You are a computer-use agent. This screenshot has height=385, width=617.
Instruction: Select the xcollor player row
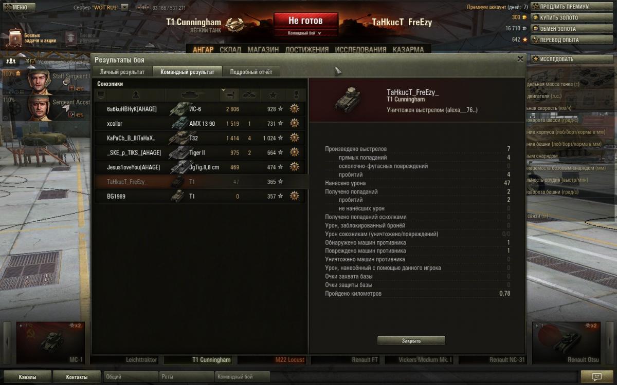pos(200,124)
